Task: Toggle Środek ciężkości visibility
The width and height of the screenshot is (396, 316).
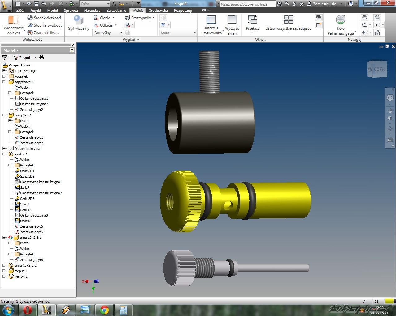Action: click(x=44, y=18)
